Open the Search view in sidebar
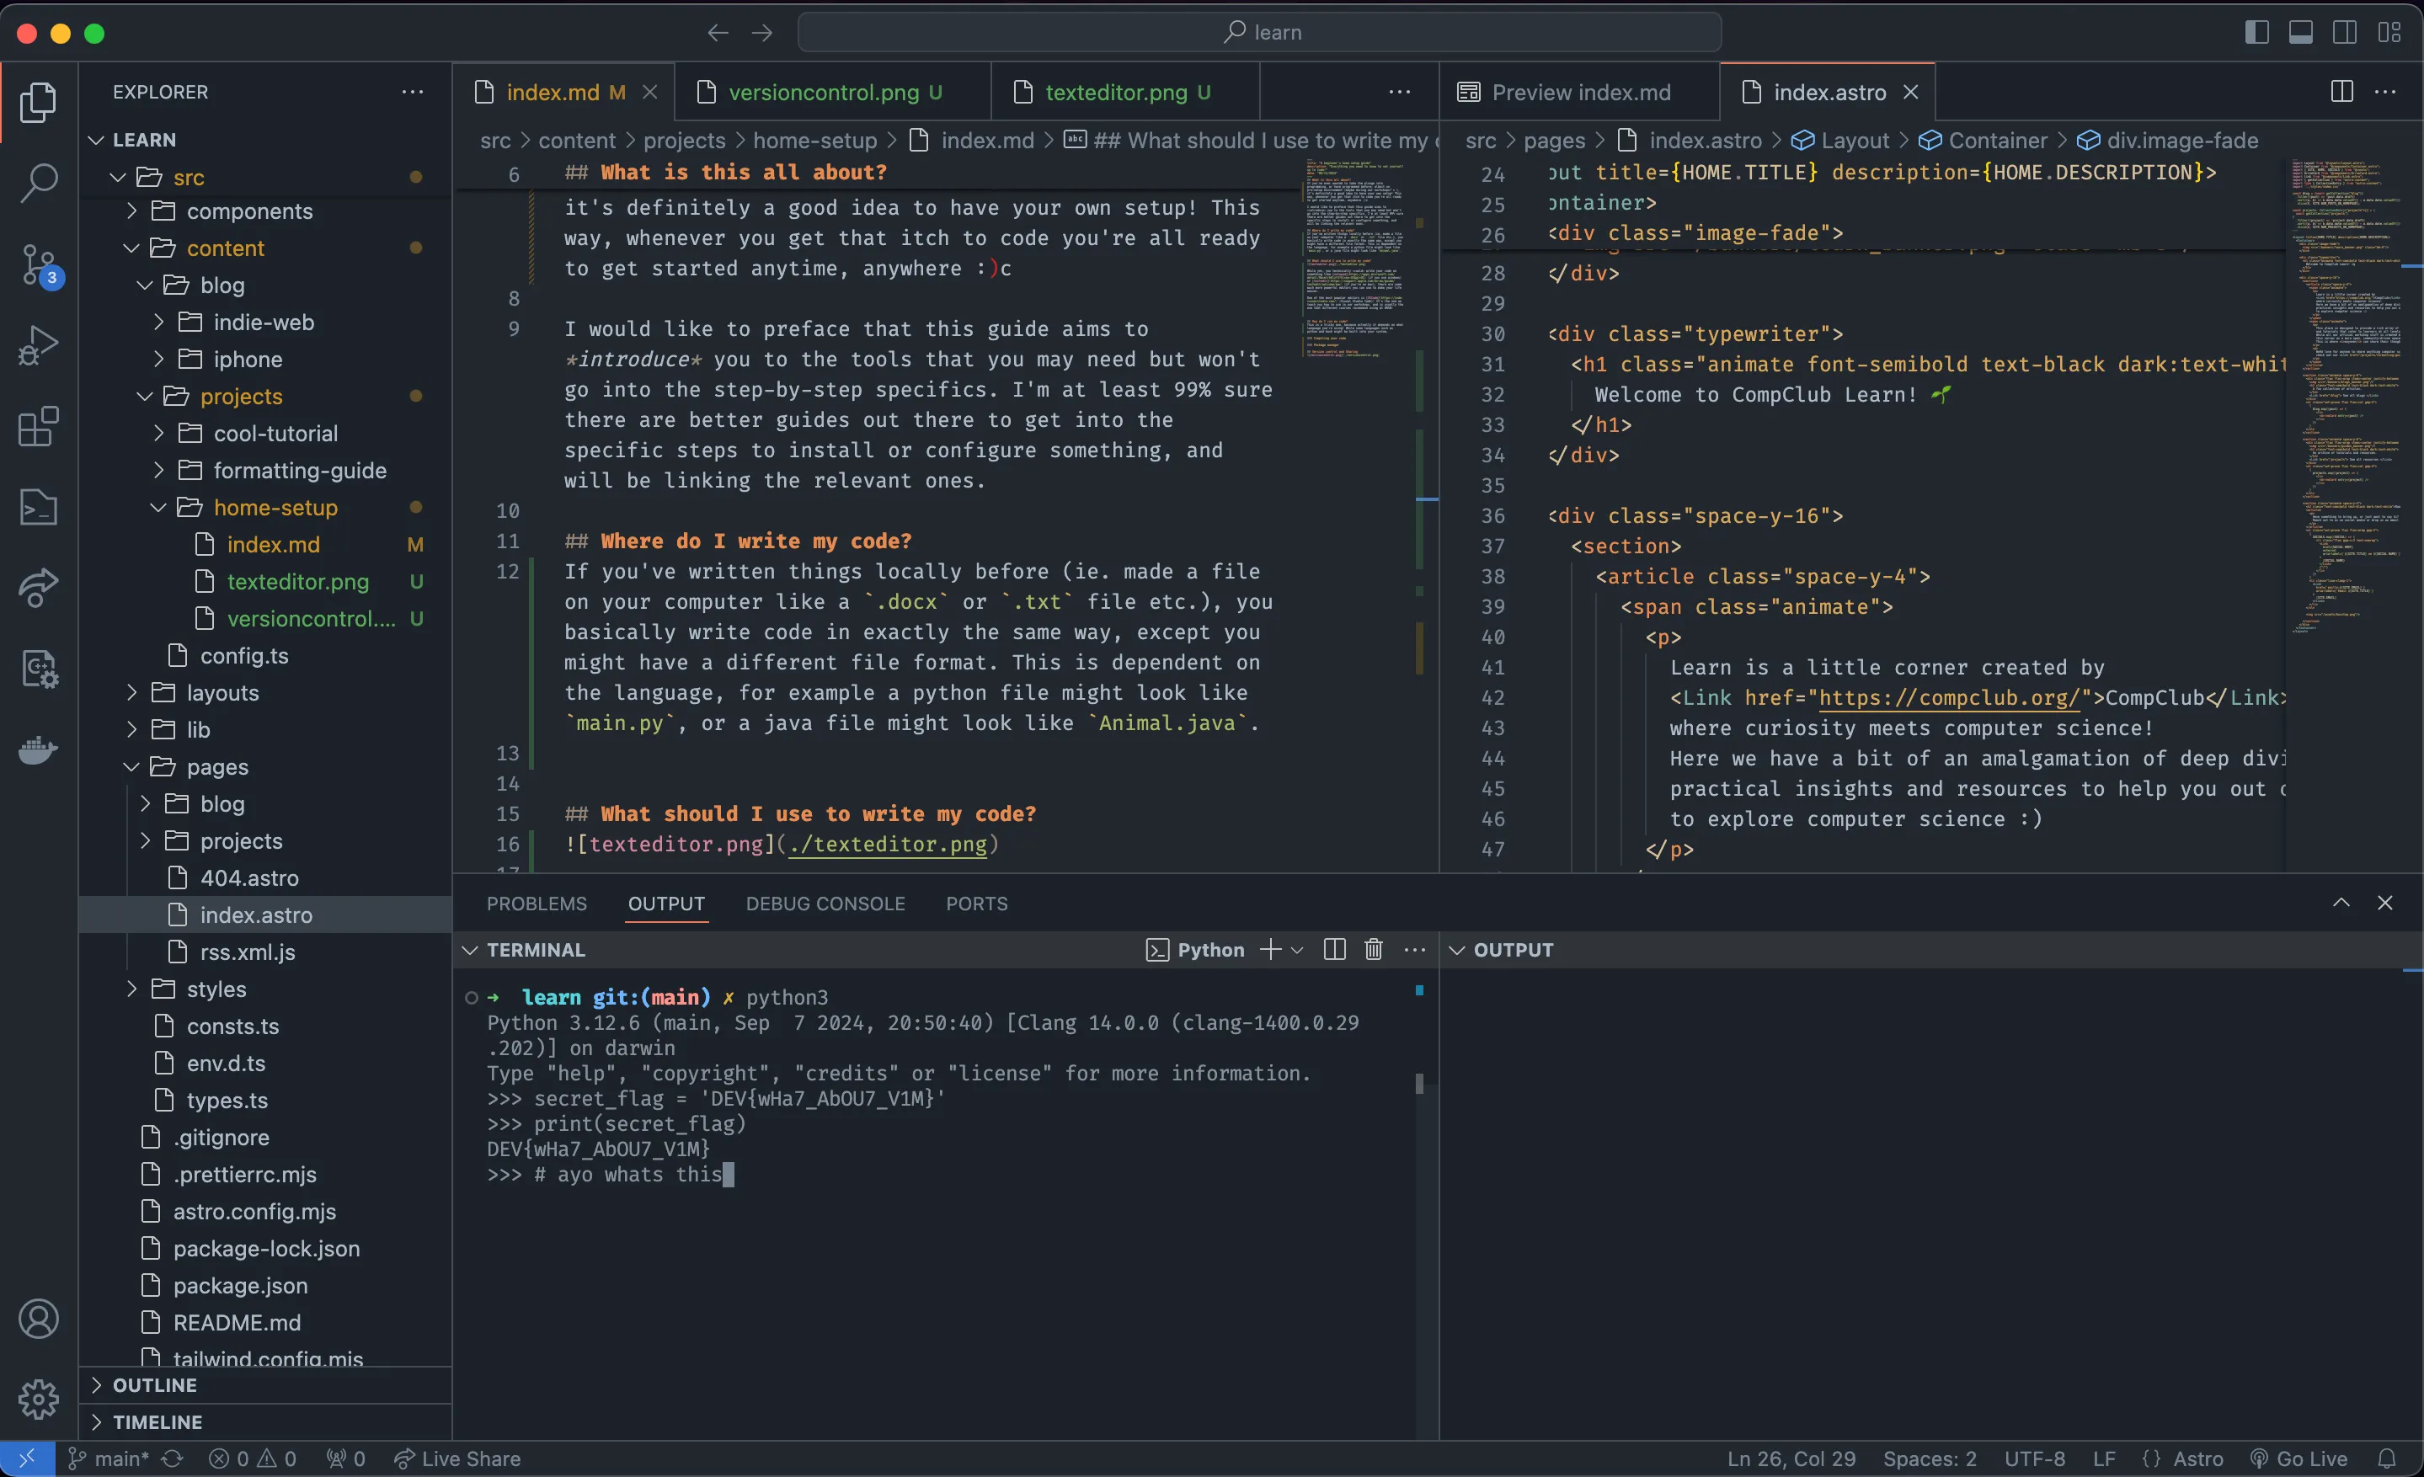The image size is (2424, 1477). tap(40, 183)
